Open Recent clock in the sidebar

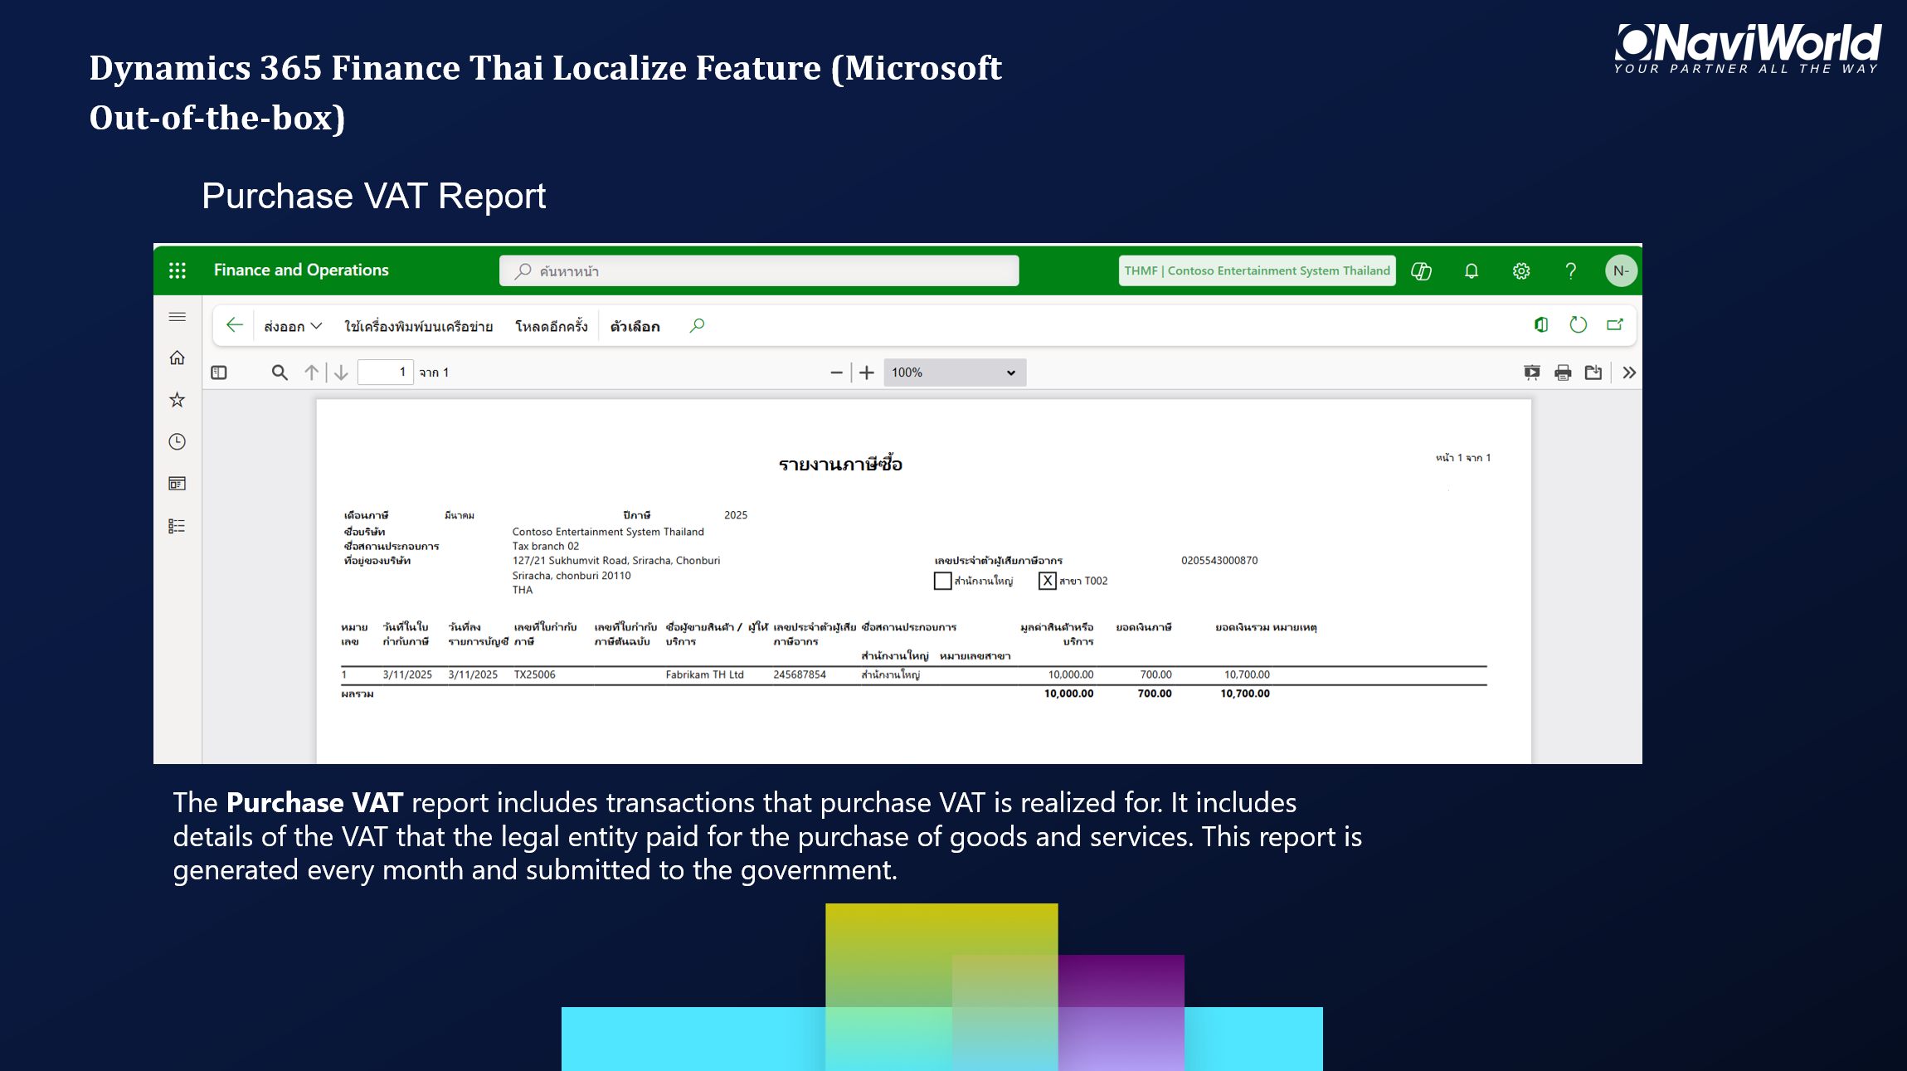pyautogui.click(x=178, y=442)
